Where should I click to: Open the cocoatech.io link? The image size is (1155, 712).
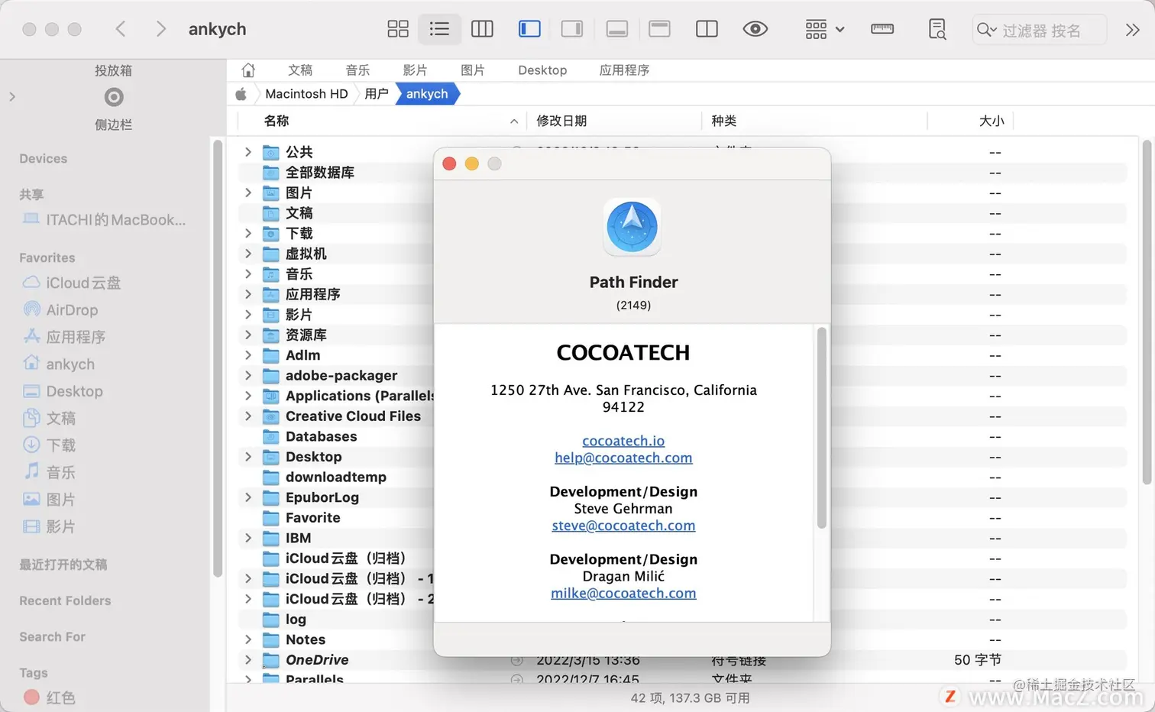point(623,441)
